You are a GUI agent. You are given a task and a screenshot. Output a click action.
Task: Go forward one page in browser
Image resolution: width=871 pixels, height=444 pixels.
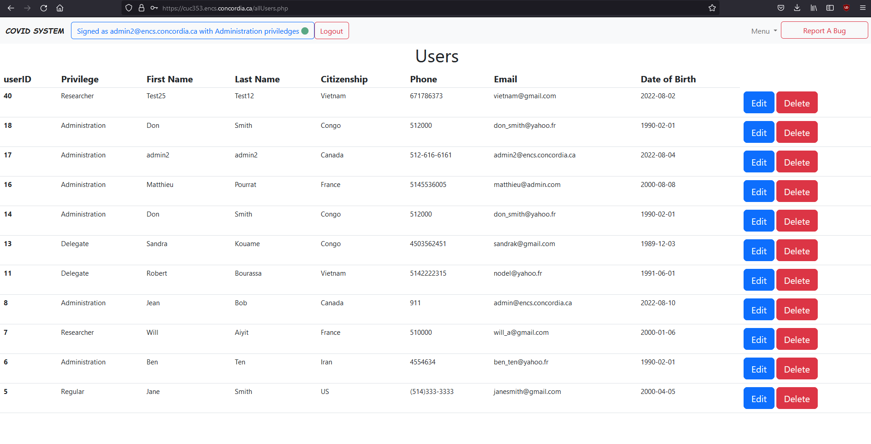pos(27,8)
